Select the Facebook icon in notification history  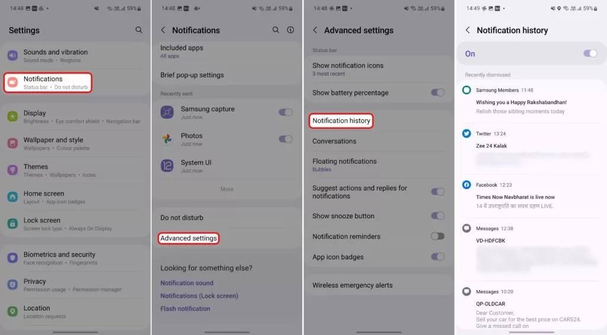(467, 185)
